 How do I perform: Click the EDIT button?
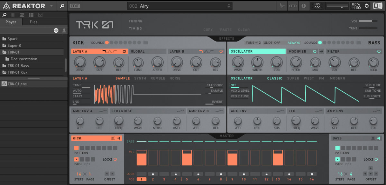(x=75, y=5)
